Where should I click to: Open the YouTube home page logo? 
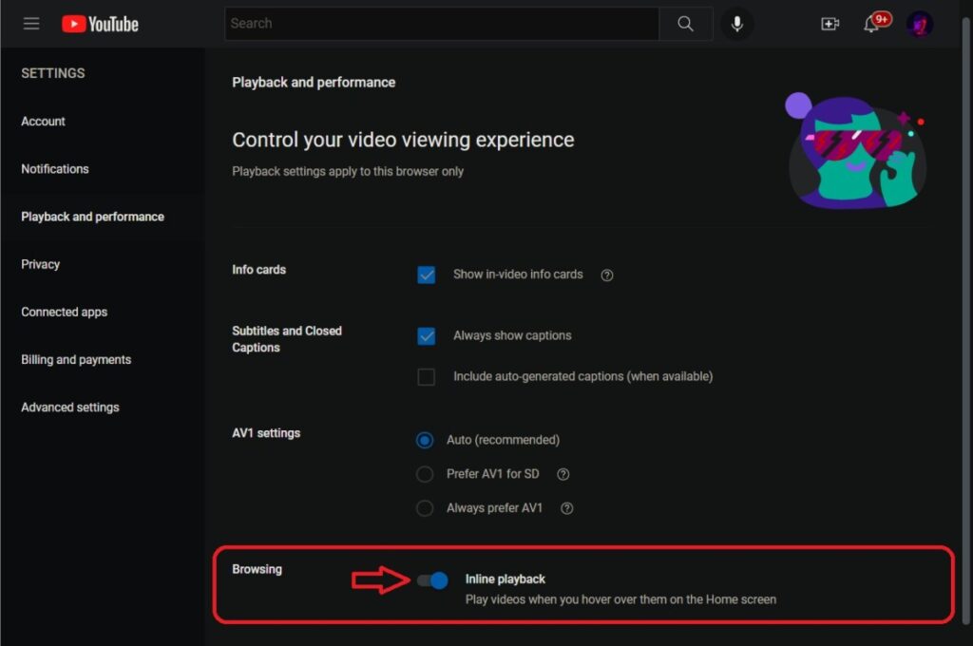click(99, 24)
